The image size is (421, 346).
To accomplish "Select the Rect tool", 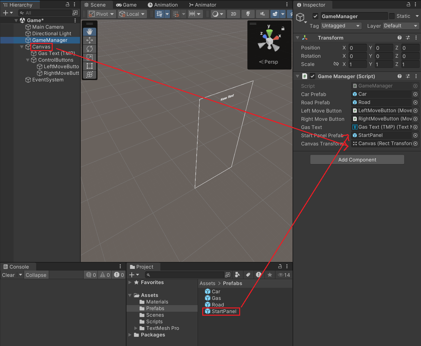I will click(x=90, y=66).
